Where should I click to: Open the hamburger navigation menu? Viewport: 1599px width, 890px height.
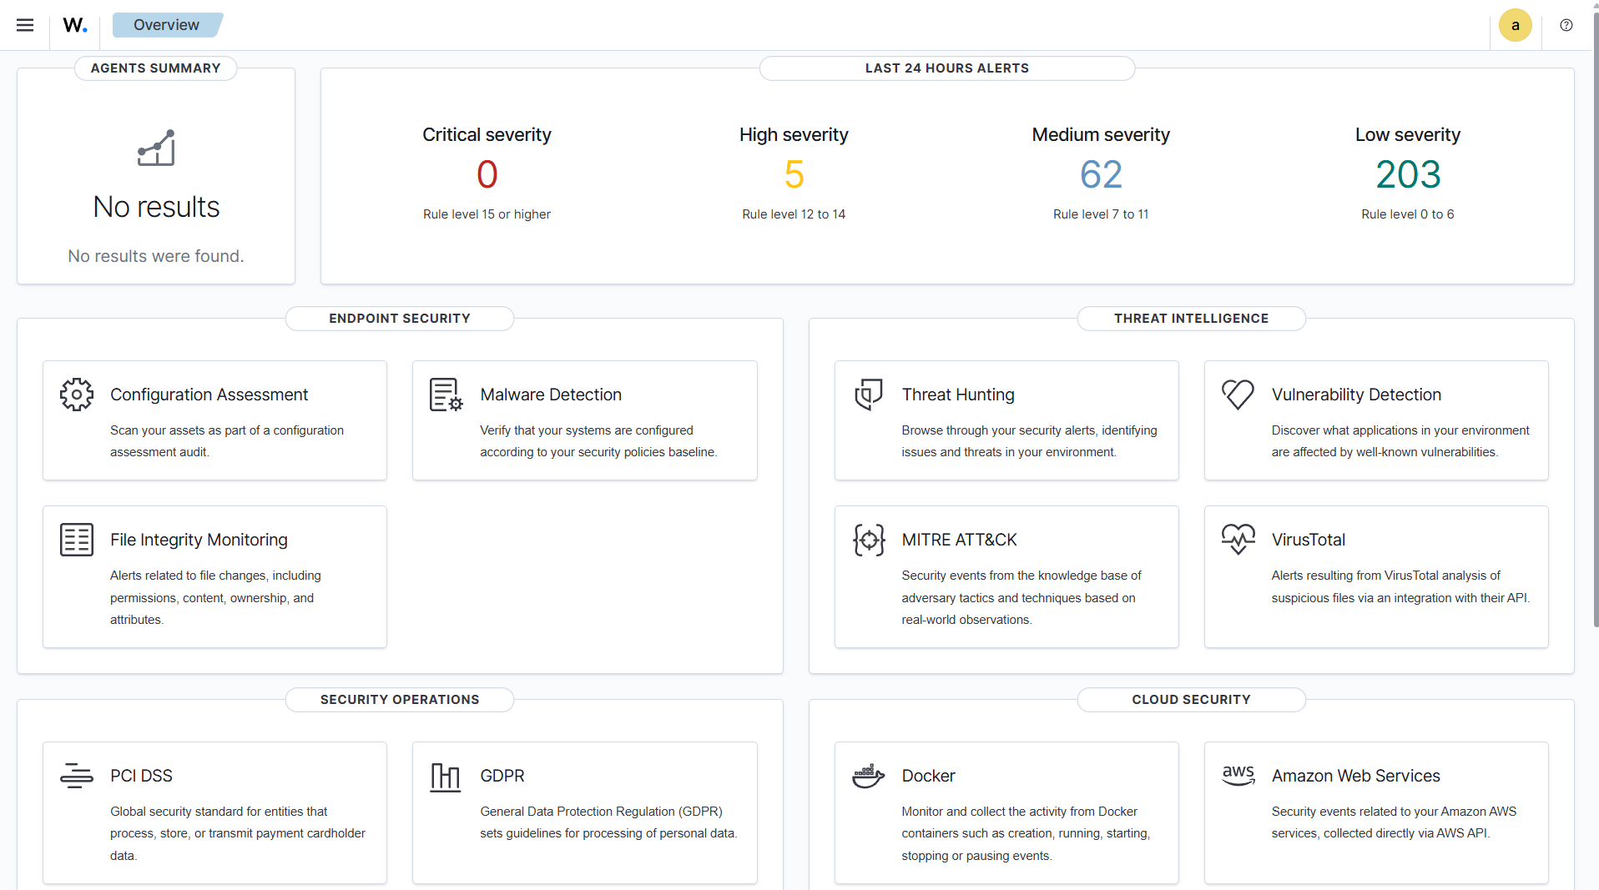click(25, 25)
